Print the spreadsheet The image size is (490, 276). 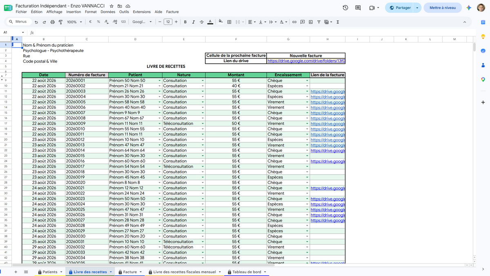pos(52,22)
